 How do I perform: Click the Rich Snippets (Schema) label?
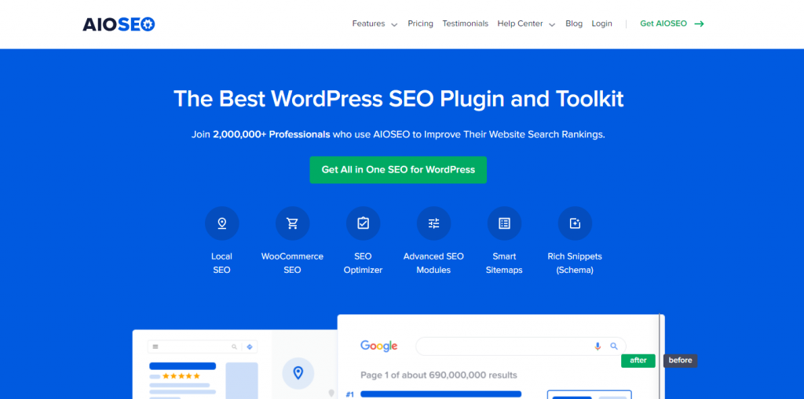pyautogui.click(x=575, y=263)
